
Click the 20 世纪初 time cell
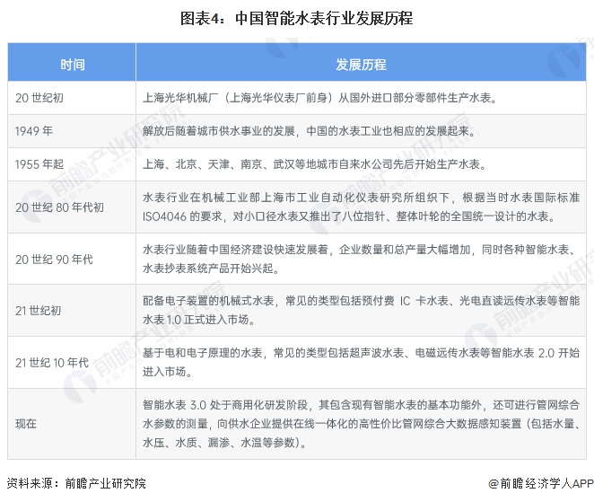click(72, 98)
